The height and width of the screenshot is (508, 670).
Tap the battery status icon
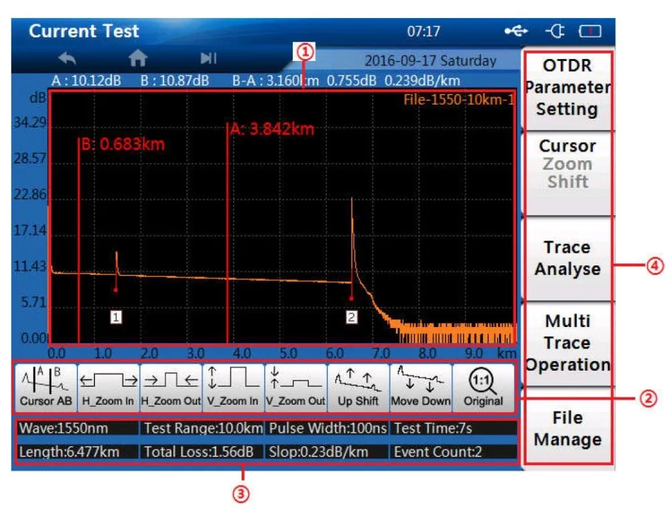tap(590, 31)
